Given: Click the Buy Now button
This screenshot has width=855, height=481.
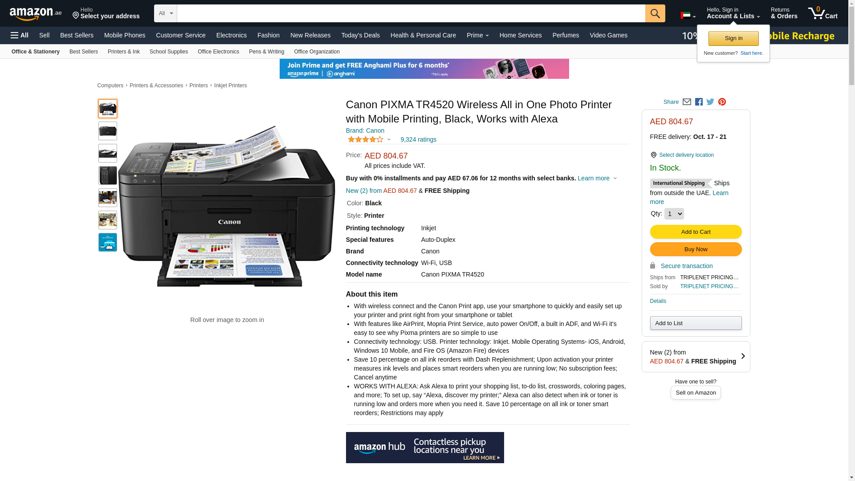Looking at the screenshot, I should coord(696,249).
